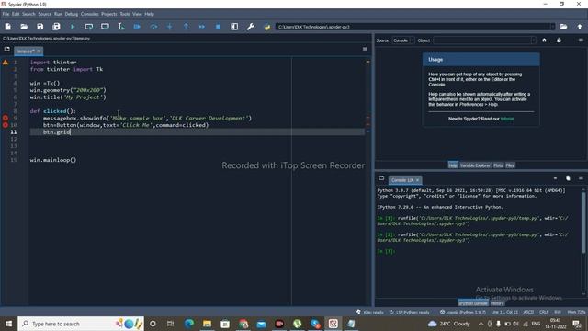Interrupt the console kernel
Image resolution: width=588 pixels, height=331 pixels.
[x=555, y=178]
